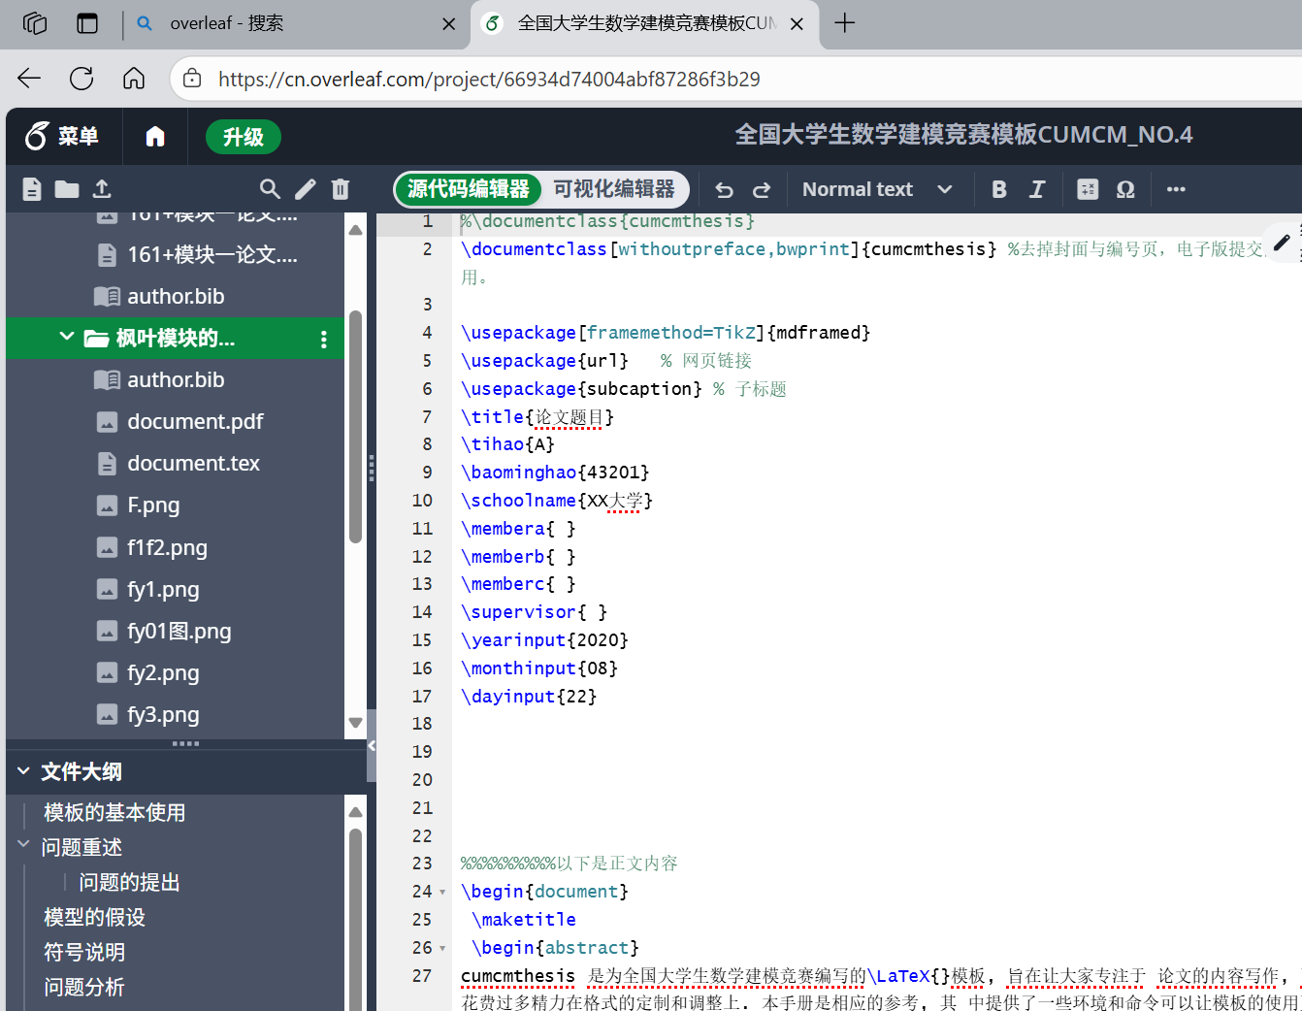Jump to 模板的基本使用 in outline
The width and height of the screenshot is (1302, 1011).
pos(114,812)
